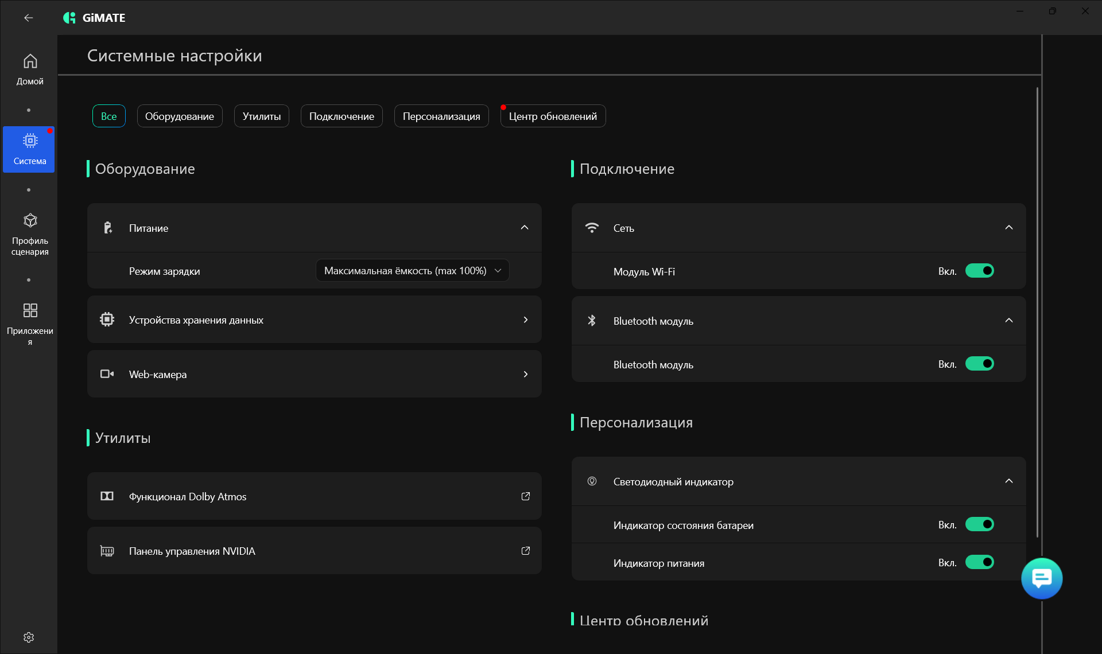
Task: Open Устройства хранения данных
Action: tap(314, 320)
